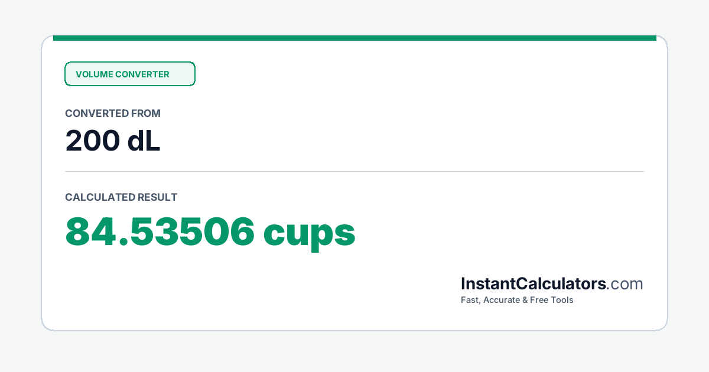Click the green accent bar atop card

[354, 38]
